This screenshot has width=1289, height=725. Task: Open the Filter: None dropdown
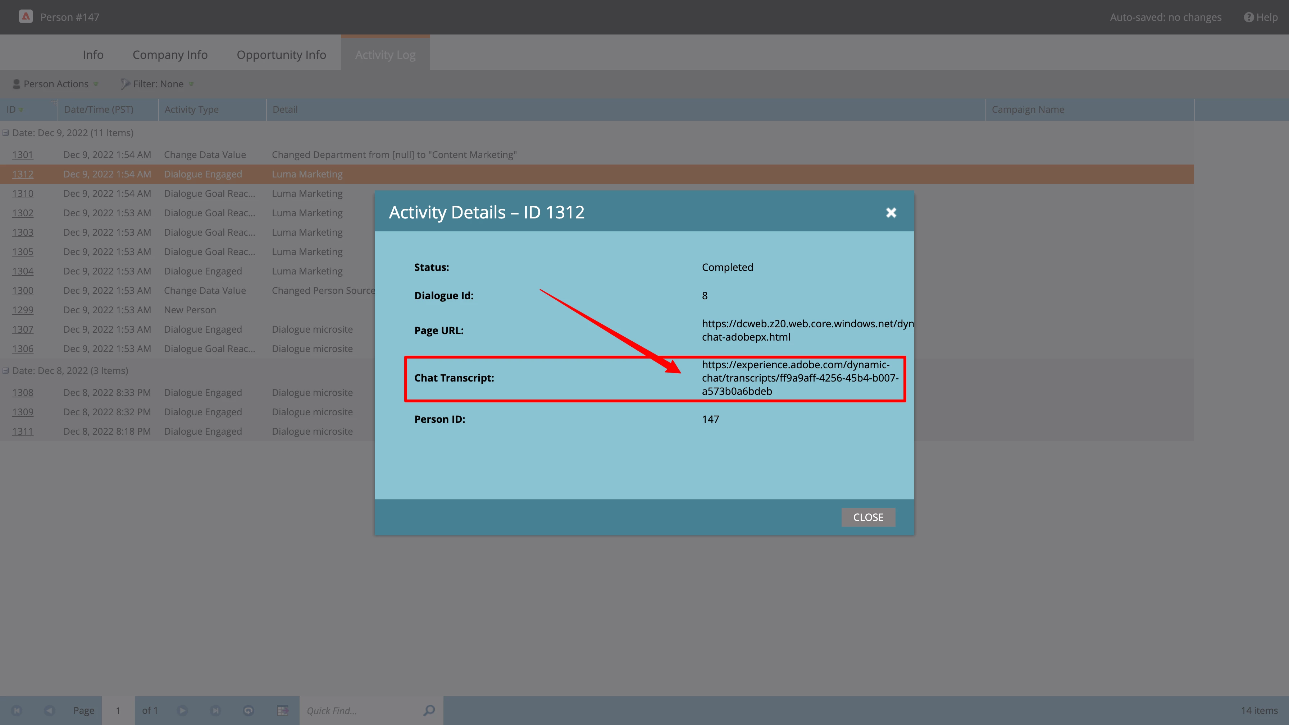[x=158, y=84]
